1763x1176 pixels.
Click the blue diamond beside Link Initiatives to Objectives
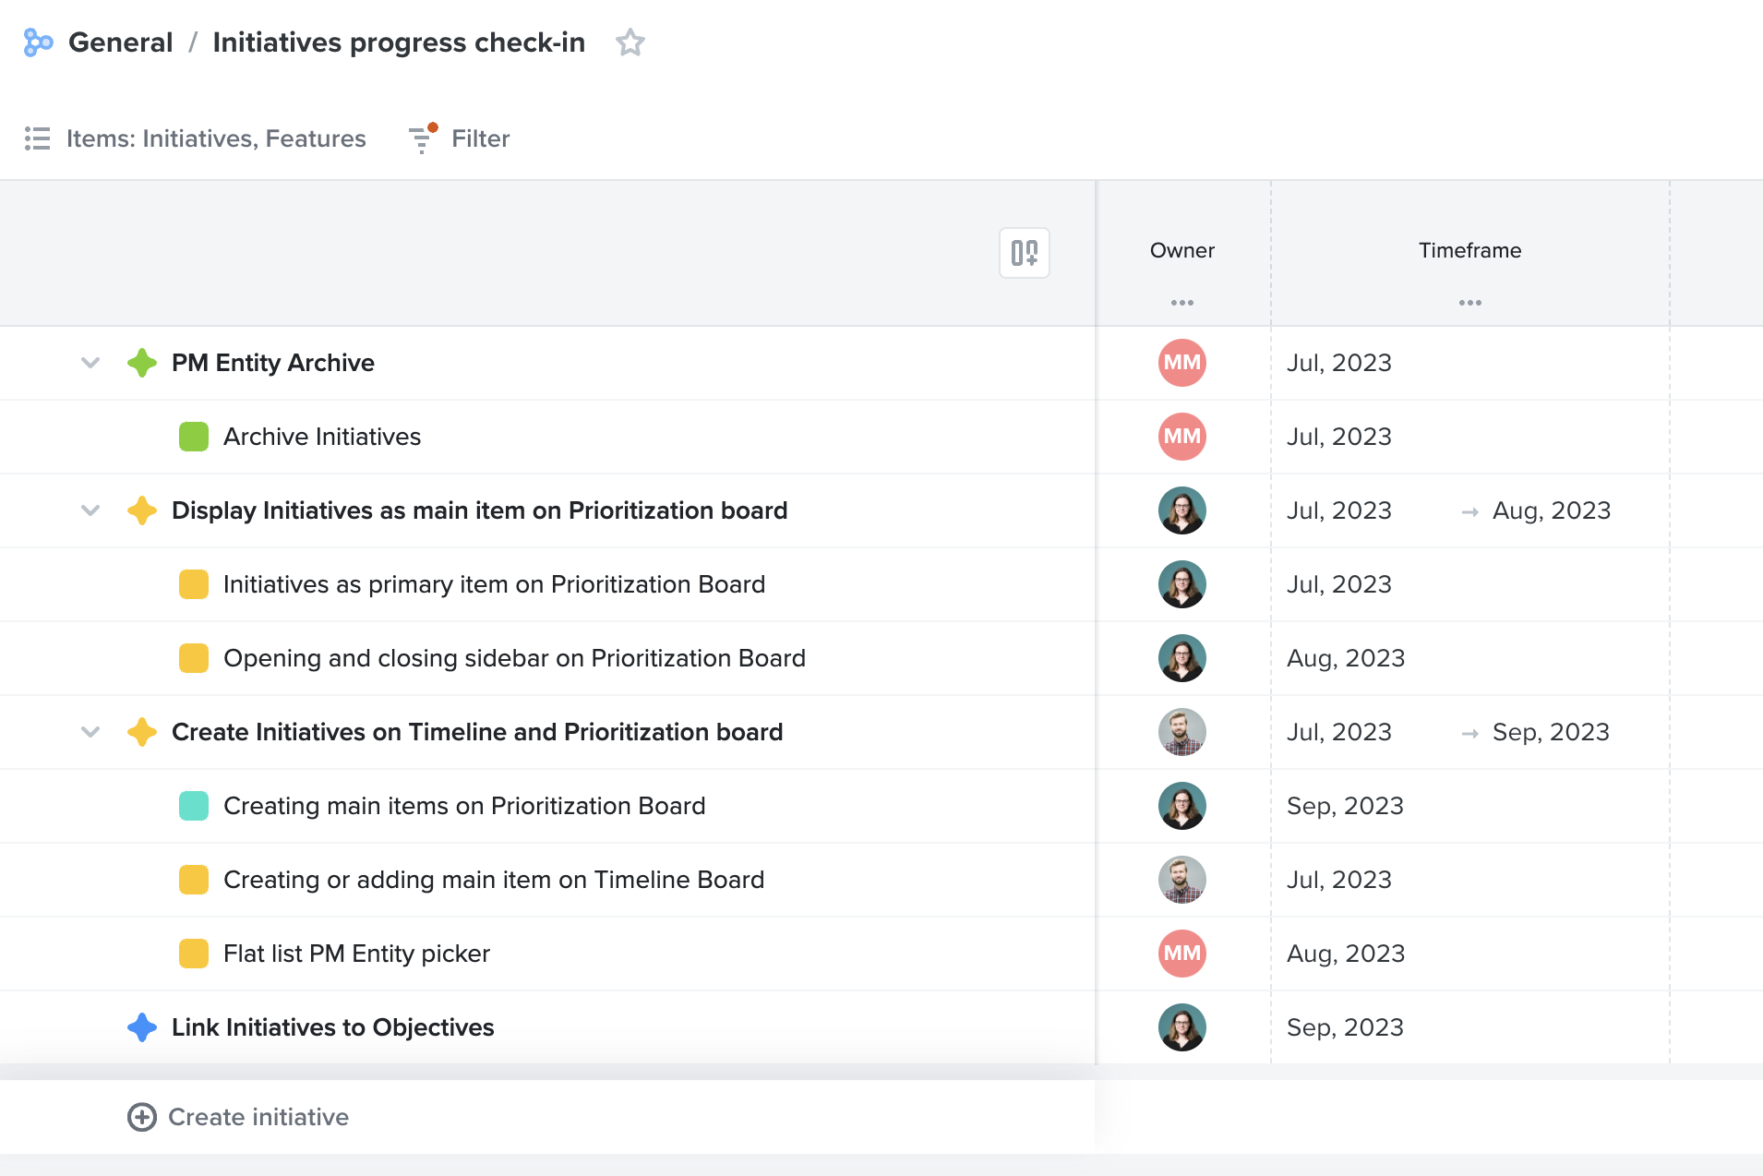click(142, 1027)
